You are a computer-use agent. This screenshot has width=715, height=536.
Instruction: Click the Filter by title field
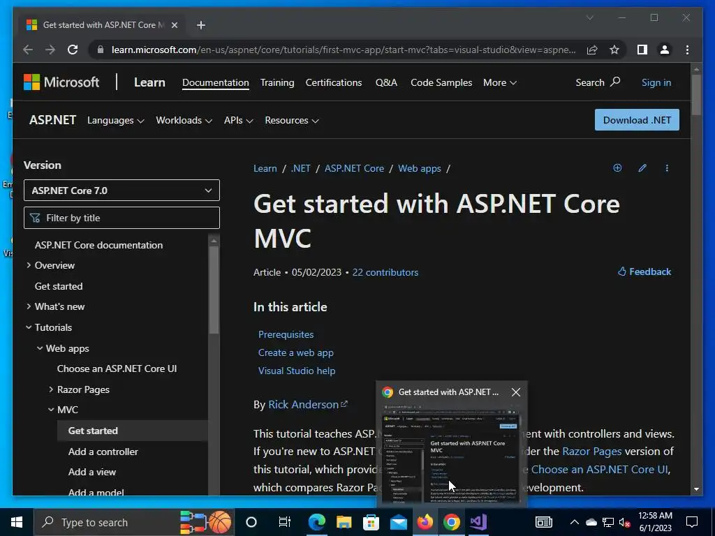(121, 218)
